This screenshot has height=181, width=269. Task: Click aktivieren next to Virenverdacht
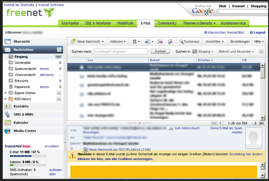[x=47, y=75]
